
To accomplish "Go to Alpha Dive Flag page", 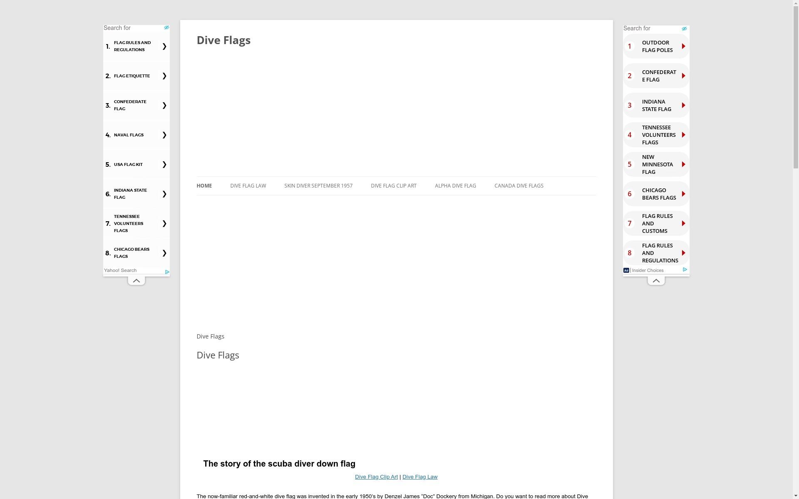I will [x=455, y=186].
